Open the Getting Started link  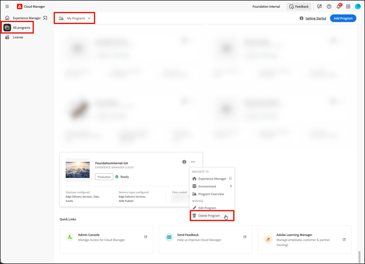tap(316, 18)
